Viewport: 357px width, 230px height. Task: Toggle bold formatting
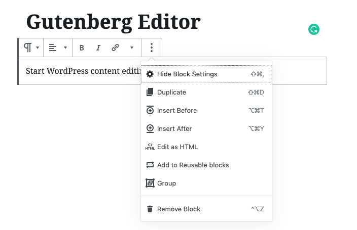pyautogui.click(x=82, y=48)
